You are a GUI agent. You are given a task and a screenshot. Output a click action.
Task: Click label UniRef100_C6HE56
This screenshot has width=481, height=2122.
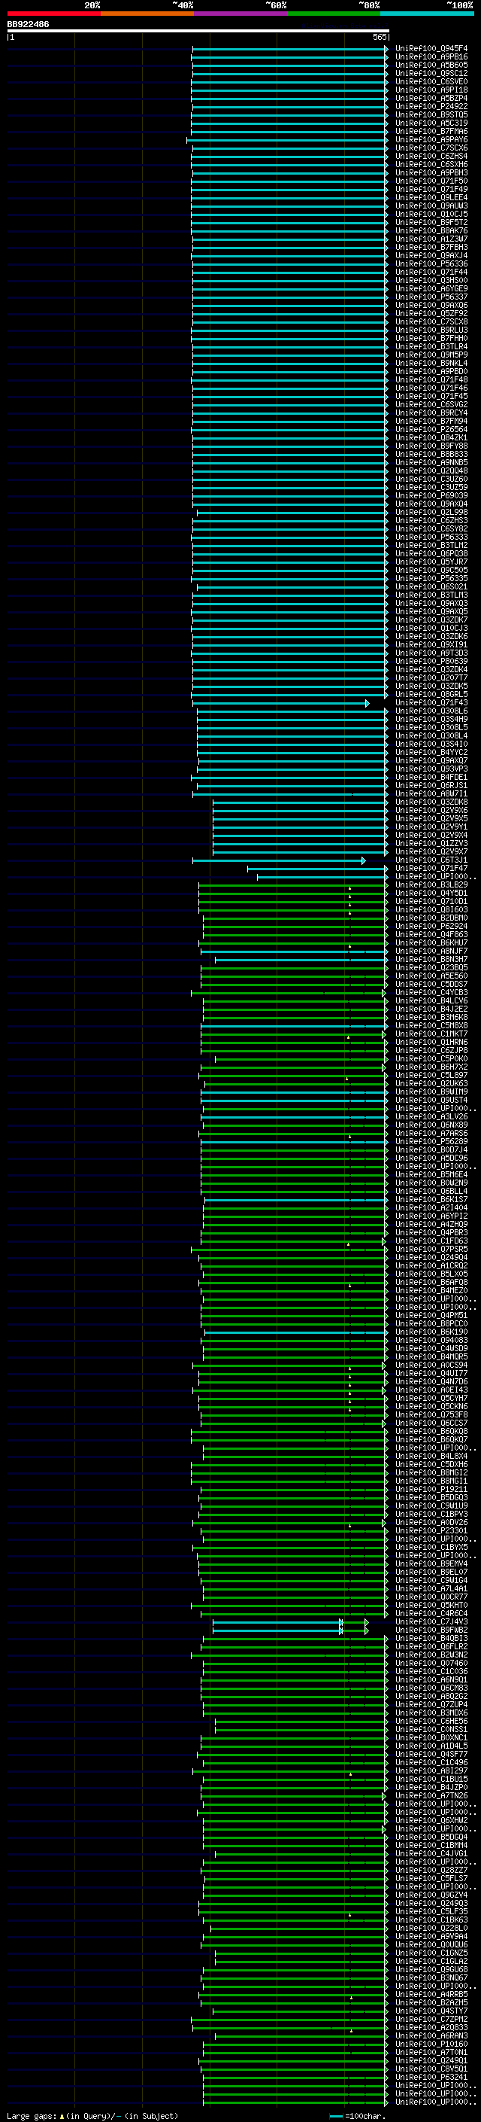click(x=431, y=1721)
